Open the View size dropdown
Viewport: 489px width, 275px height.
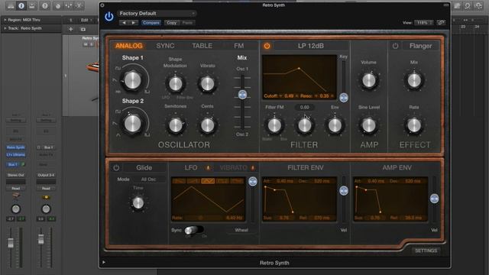(423, 23)
